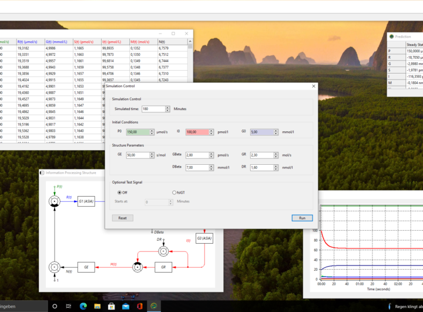
Task: Adjust the GBeta value spinner arrows
Action: [x=211, y=155]
